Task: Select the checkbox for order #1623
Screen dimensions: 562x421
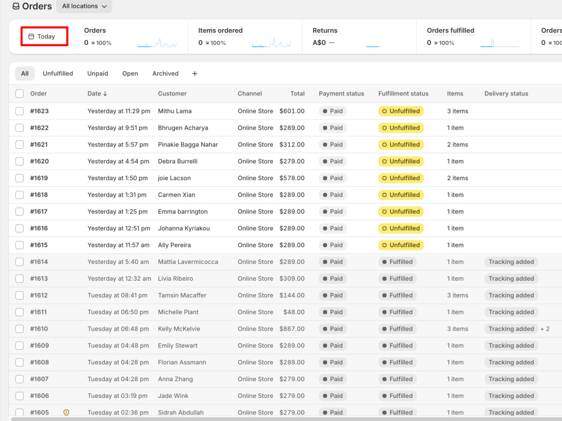Action: click(x=20, y=111)
